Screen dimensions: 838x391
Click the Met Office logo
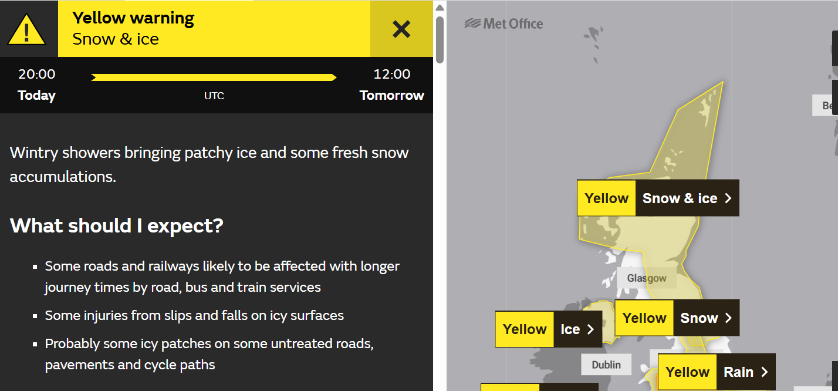(504, 24)
